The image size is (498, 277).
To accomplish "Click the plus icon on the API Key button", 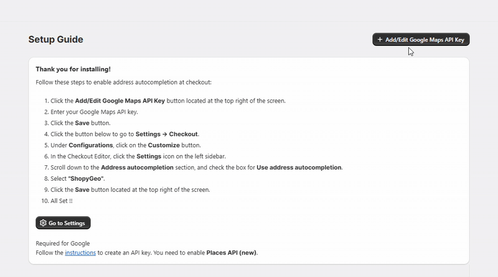I will 380,40.
